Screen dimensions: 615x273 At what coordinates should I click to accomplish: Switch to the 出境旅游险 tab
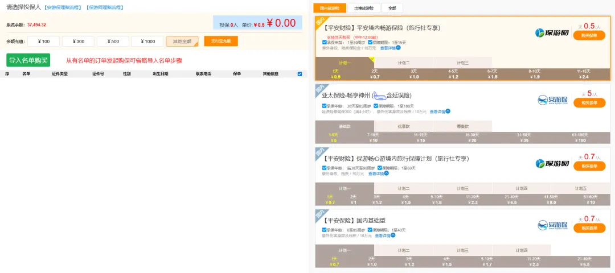pos(363,8)
